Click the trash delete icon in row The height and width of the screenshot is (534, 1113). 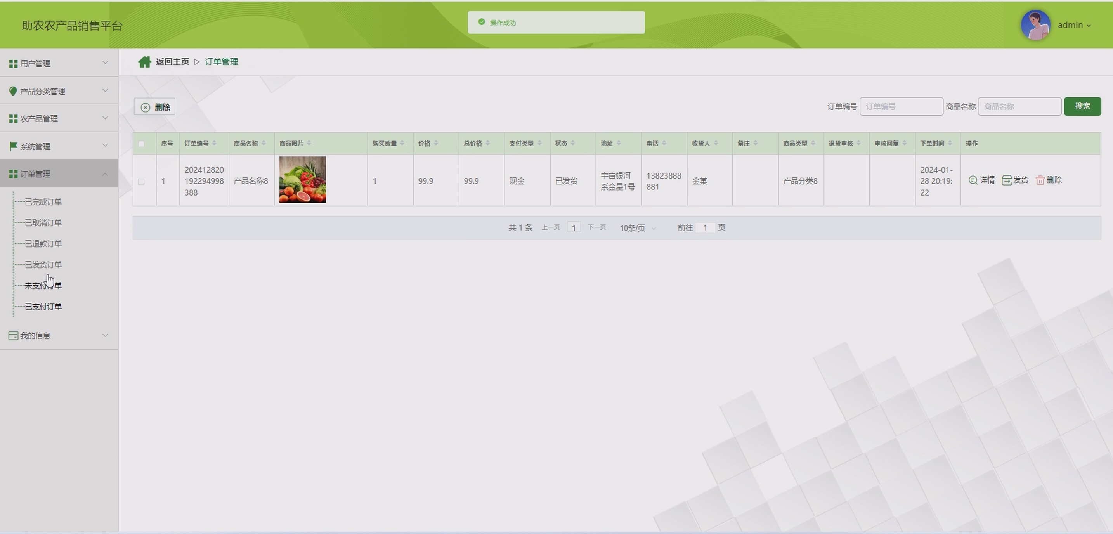click(x=1040, y=180)
